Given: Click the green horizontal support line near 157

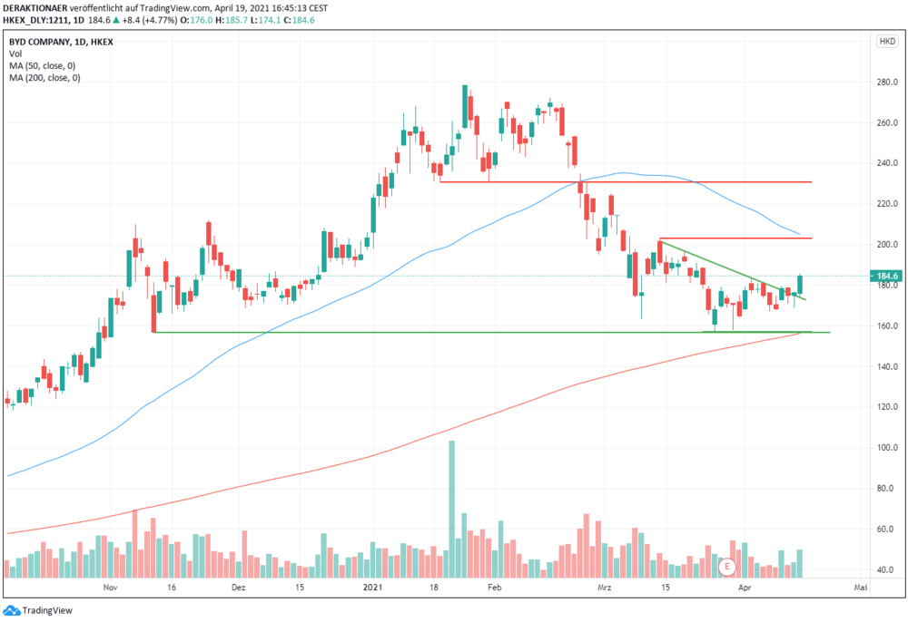Looking at the screenshot, I should click(491, 333).
